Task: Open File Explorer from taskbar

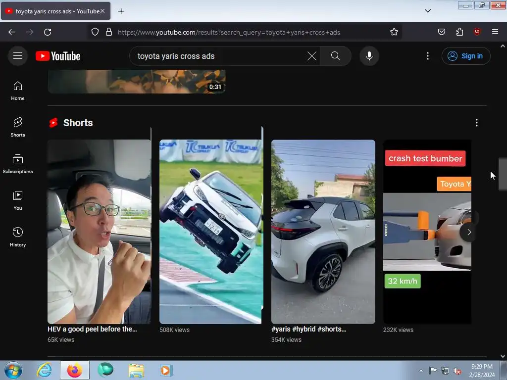Action: [136, 370]
